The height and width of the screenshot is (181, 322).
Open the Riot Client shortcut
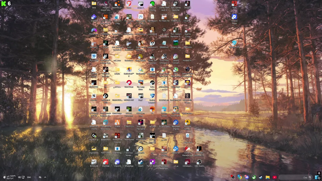coord(129,84)
